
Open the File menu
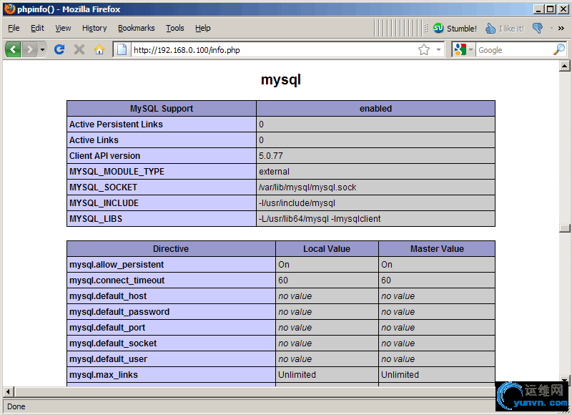pyautogui.click(x=14, y=28)
